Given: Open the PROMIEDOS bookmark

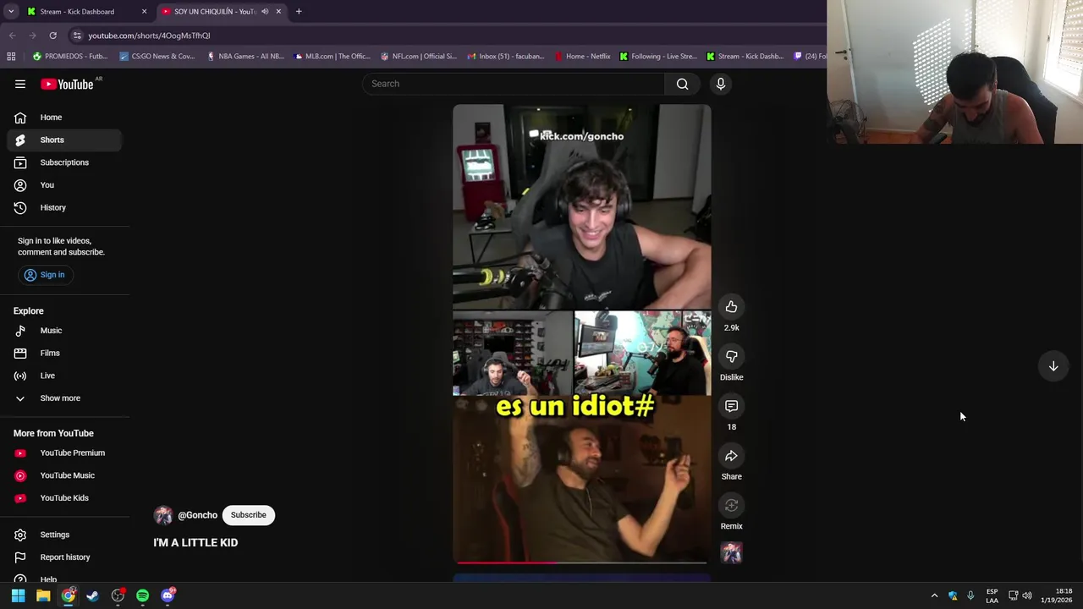Looking at the screenshot, I should coord(70,57).
